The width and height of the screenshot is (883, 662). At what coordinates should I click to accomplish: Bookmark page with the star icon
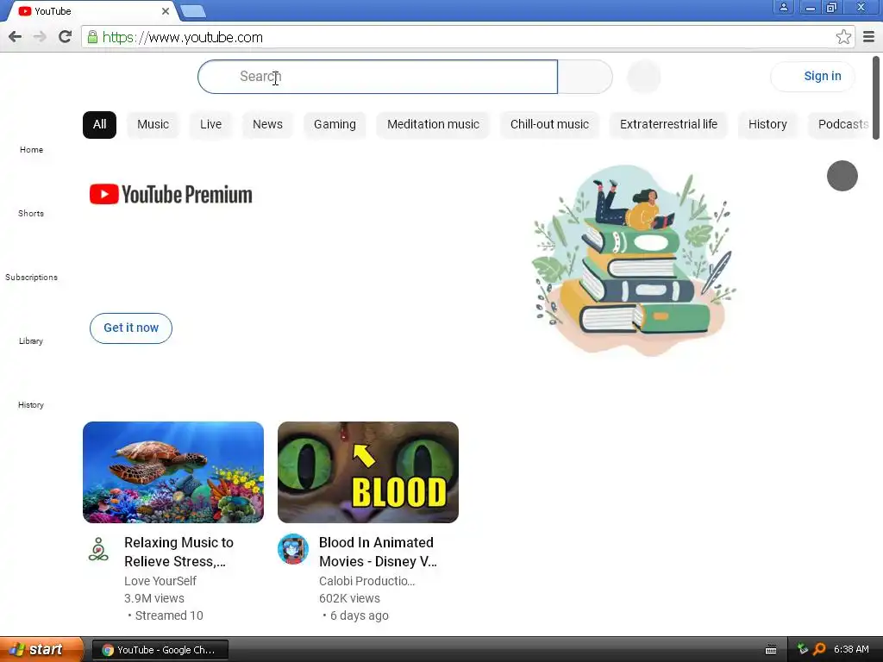843,37
